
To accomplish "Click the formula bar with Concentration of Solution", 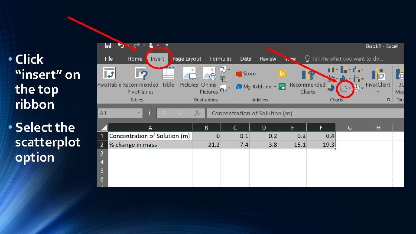I will click(305, 113).
